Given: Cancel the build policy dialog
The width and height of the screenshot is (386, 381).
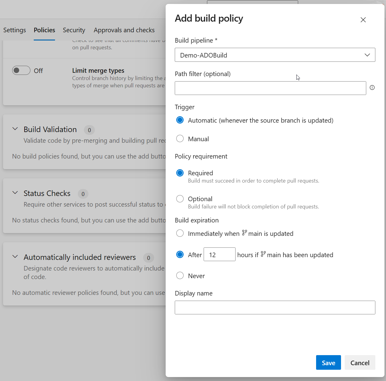Looking at the screenshot, I should (360, 362).
